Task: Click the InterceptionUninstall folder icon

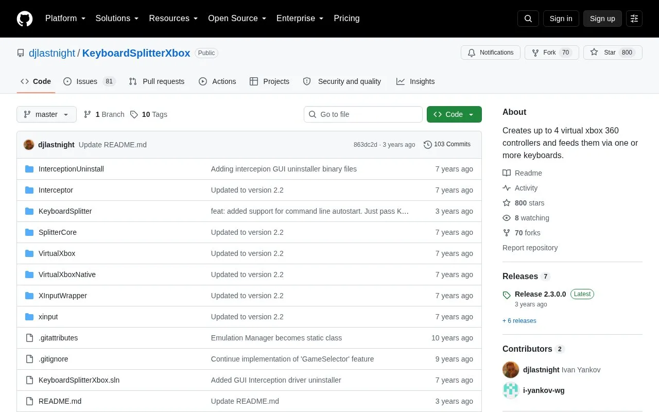Action: click(x=29, y=169)
